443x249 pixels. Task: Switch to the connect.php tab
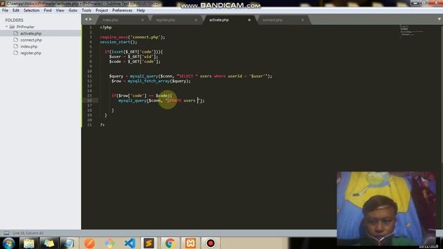[272, 20]
